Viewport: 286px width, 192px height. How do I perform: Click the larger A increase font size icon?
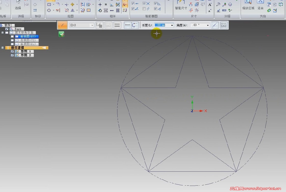tap(210, 4)
